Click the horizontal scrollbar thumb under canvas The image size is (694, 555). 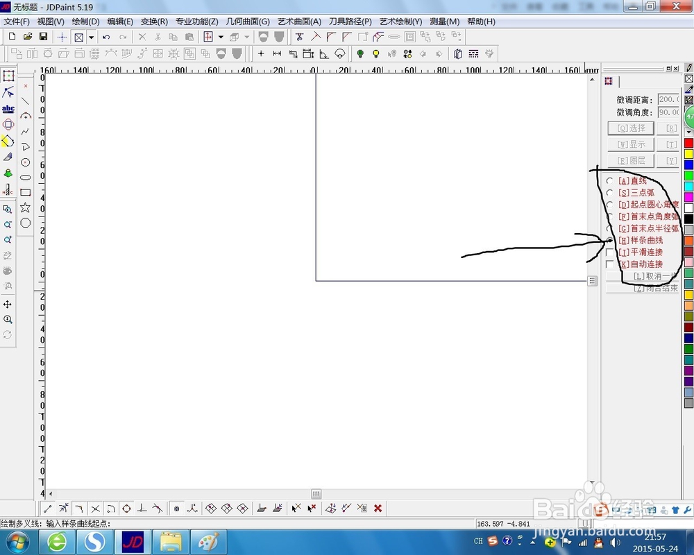click(316, 494)
